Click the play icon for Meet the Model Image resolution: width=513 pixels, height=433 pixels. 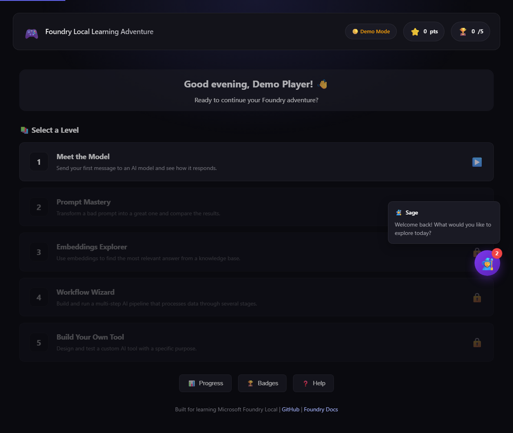[477, 162]
